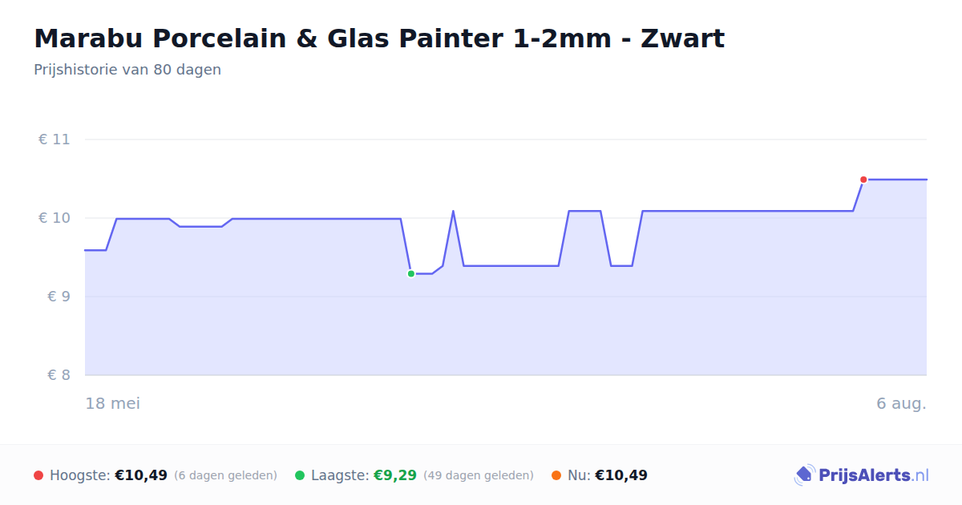This screenshot has height=505, width=962.
Task: Click the € 11 axis label
Action: point(55,139)
